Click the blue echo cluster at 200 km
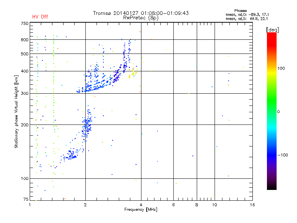Screen dimensions: 297x223 pos(87,125)
